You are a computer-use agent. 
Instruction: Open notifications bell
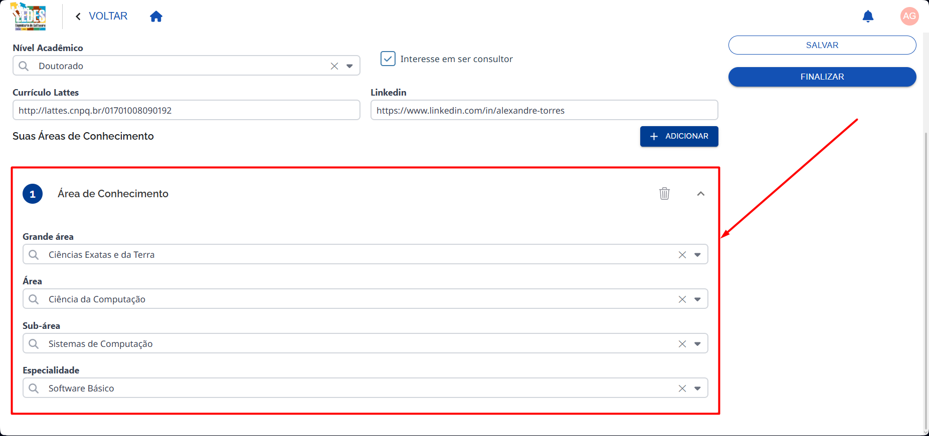[868, 17]
